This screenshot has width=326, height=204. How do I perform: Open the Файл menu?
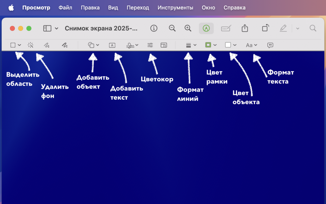(65, 7)
